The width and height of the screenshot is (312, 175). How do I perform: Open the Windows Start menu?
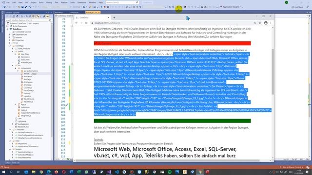(x=3, y=172)
